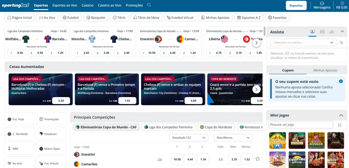
Task: Click the sportingbet logo
Action: [x=15, y=5]
